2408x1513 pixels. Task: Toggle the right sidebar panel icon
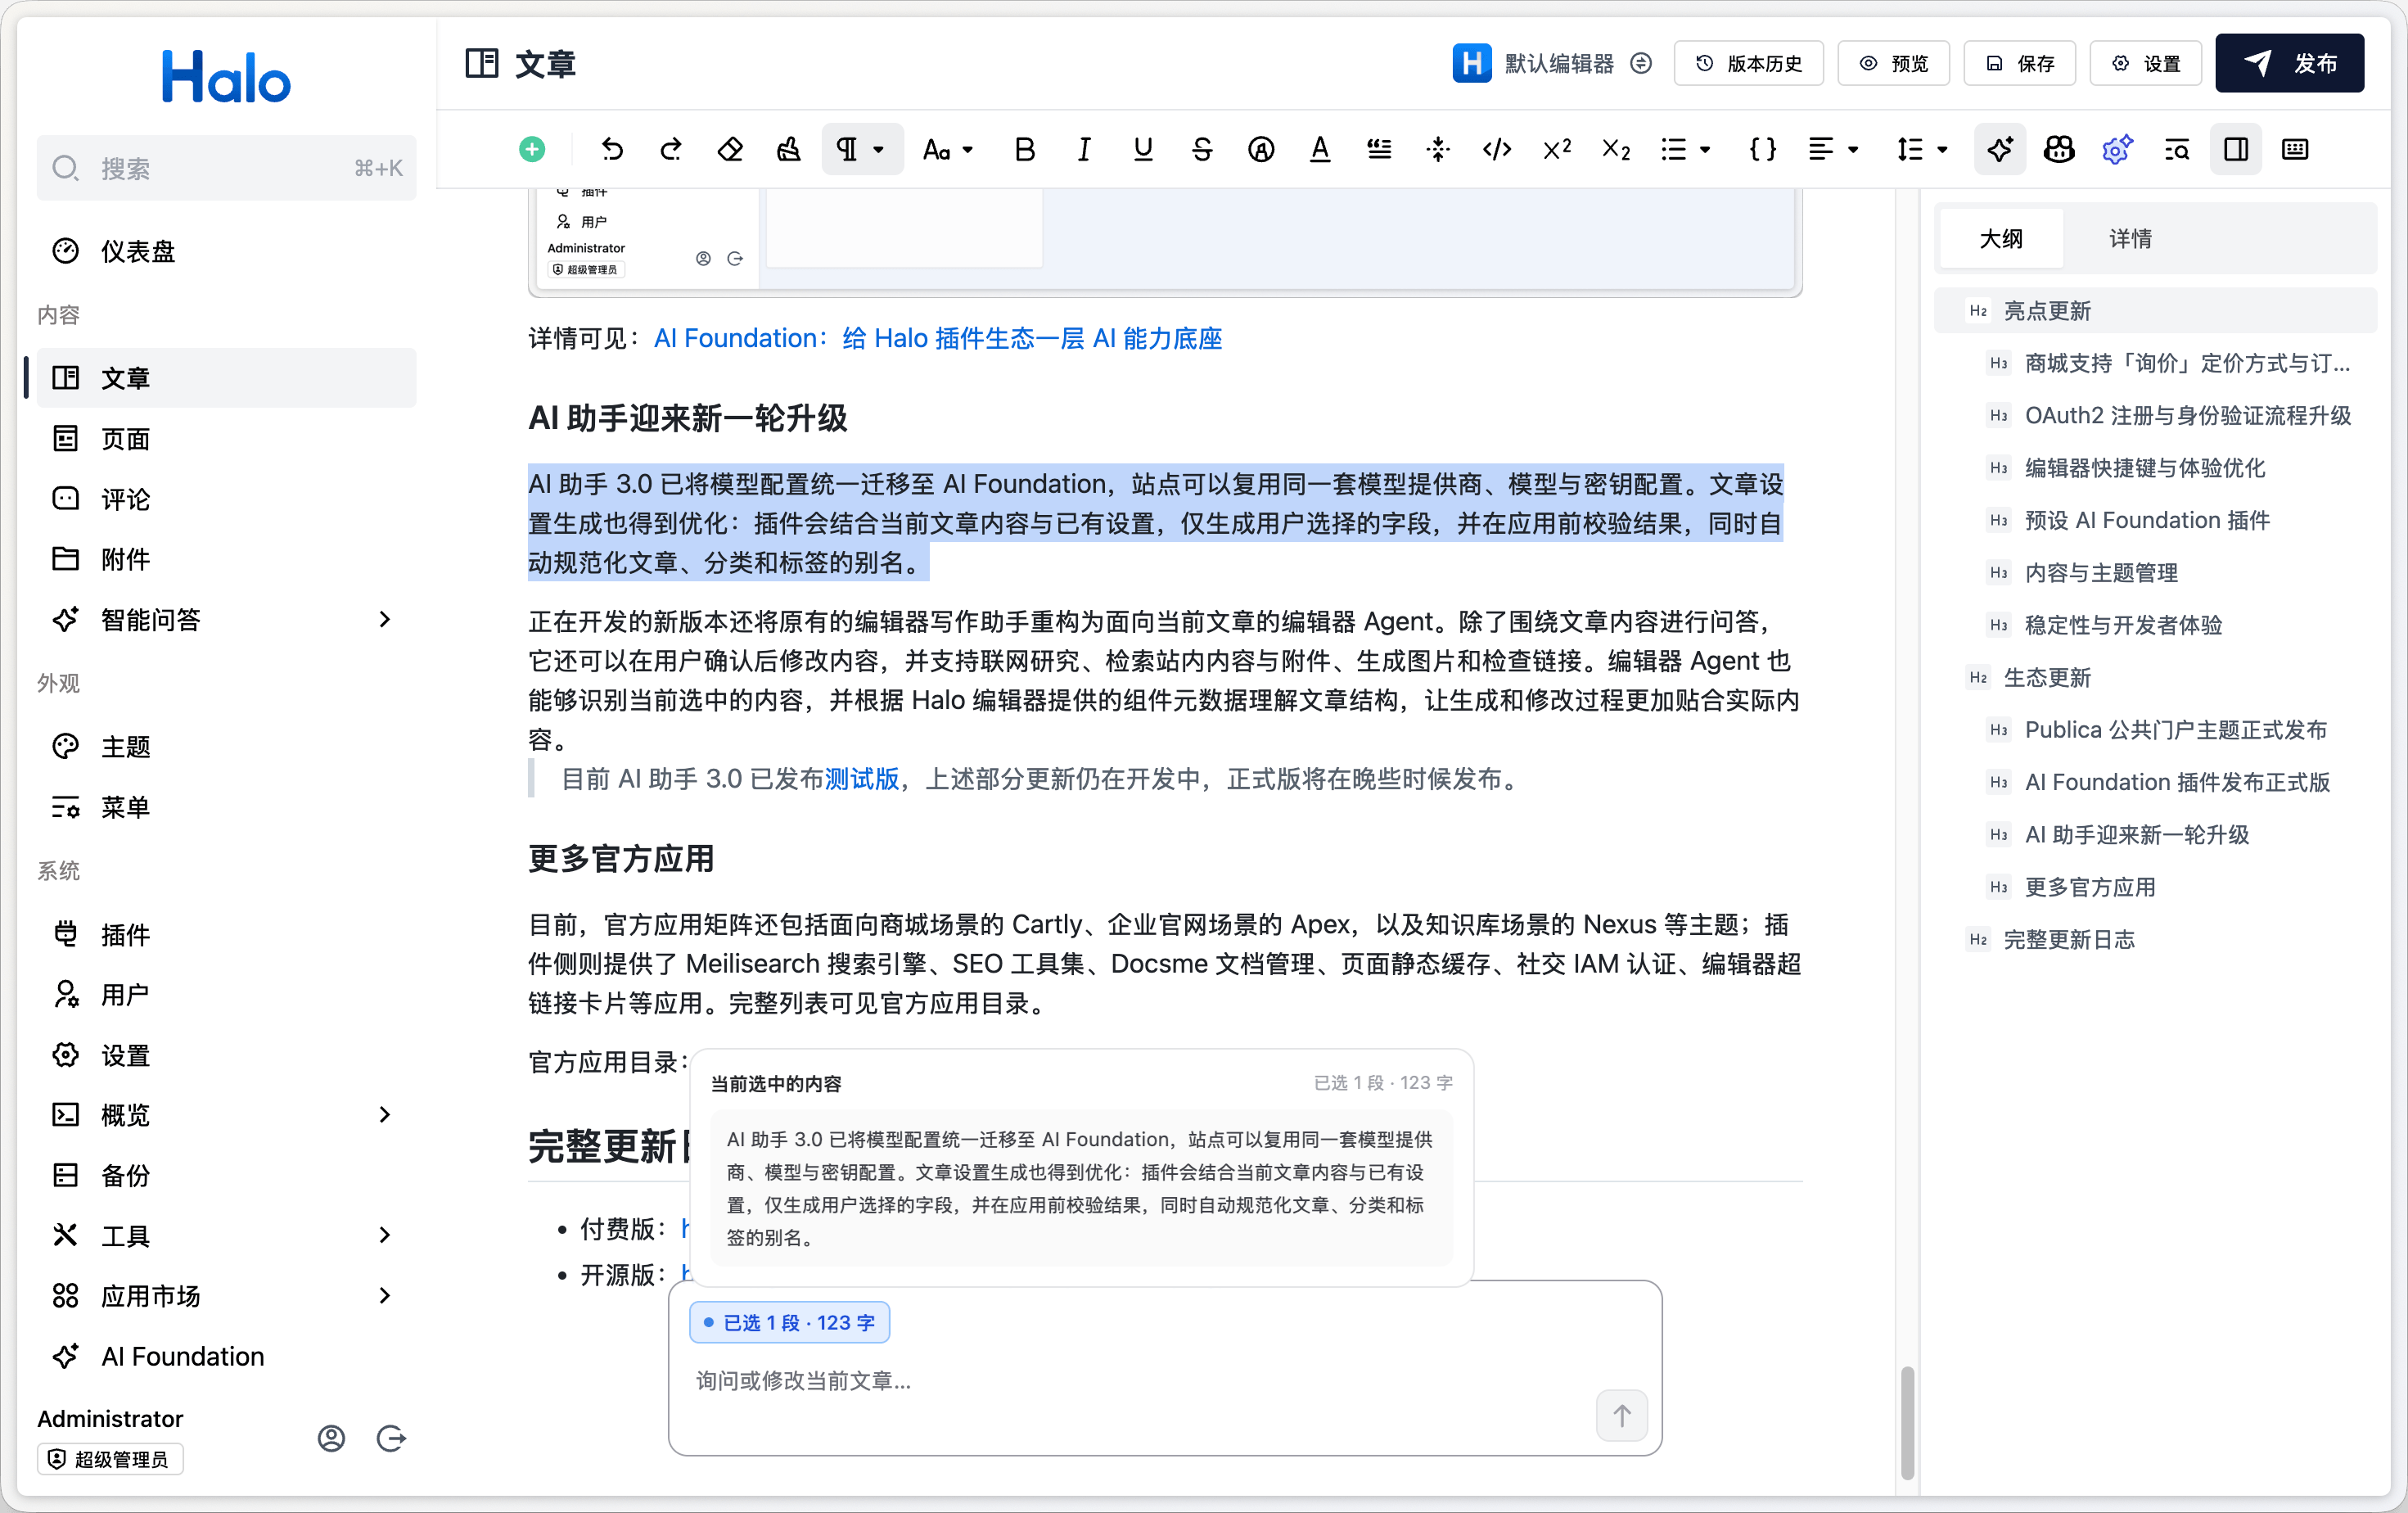click(2236, 150)
